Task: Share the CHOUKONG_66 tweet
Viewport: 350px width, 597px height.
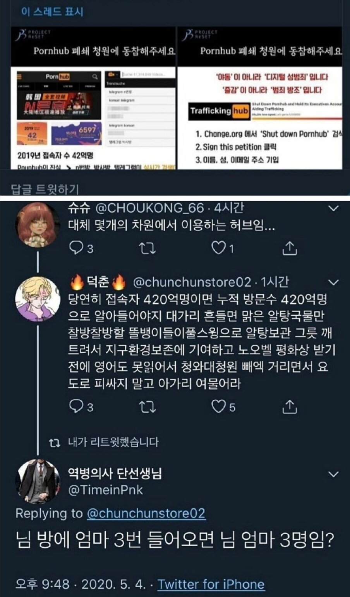Action: point(289,248)
